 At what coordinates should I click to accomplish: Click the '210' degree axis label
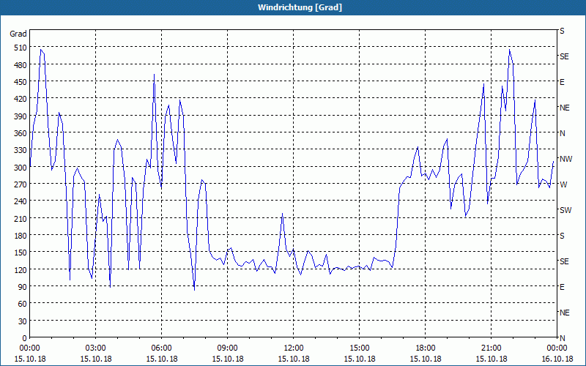[21, 218]
